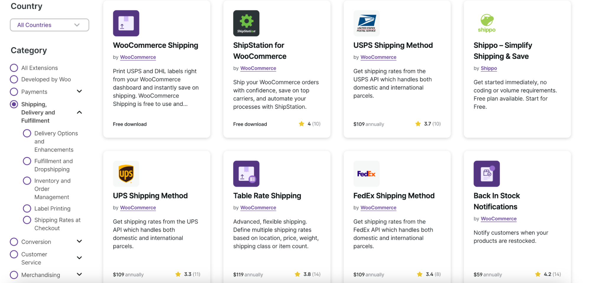The image size is (591, 283).
Task: Click the WooCommerce author link under ShipStation
Action: click(258, 68)
